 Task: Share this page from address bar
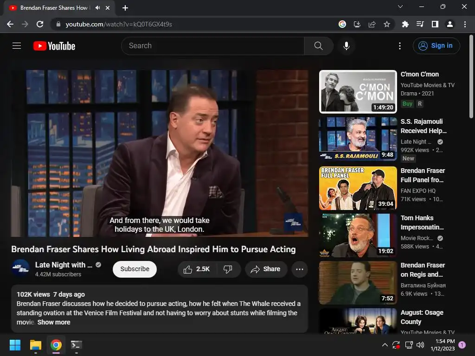372,24
